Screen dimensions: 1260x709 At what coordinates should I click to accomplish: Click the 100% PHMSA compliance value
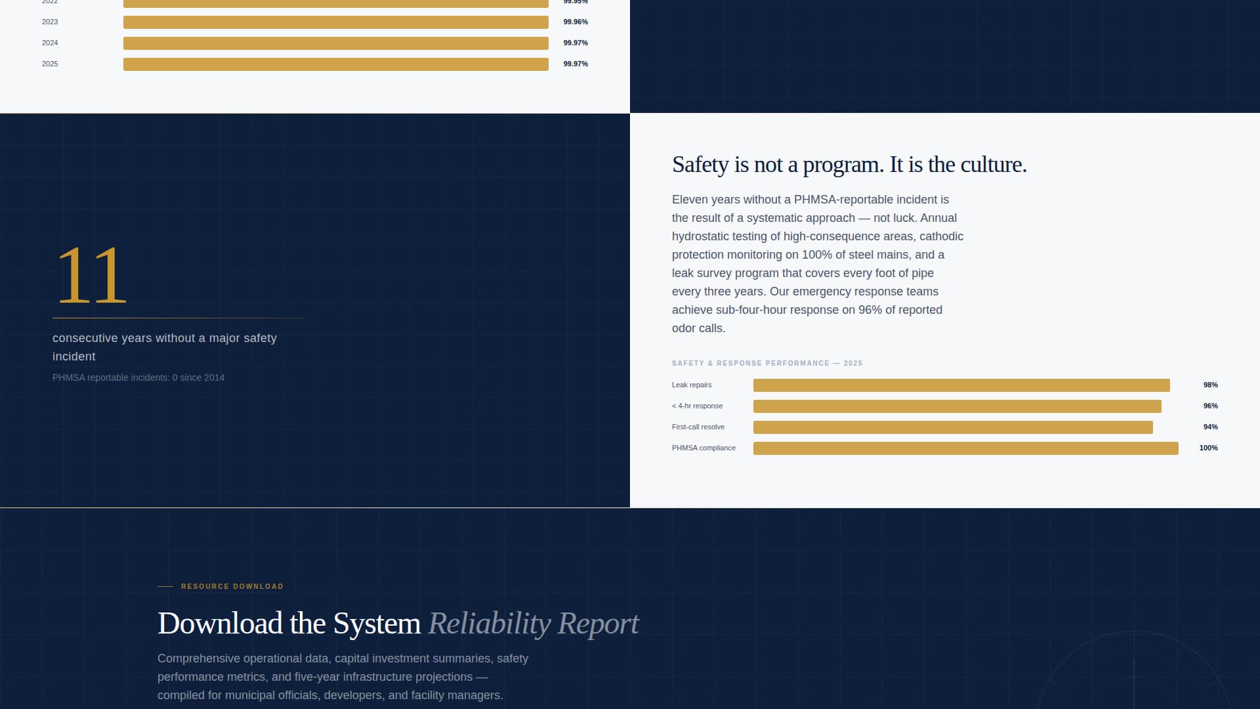pyautogui.click(x=1208, y=448)
